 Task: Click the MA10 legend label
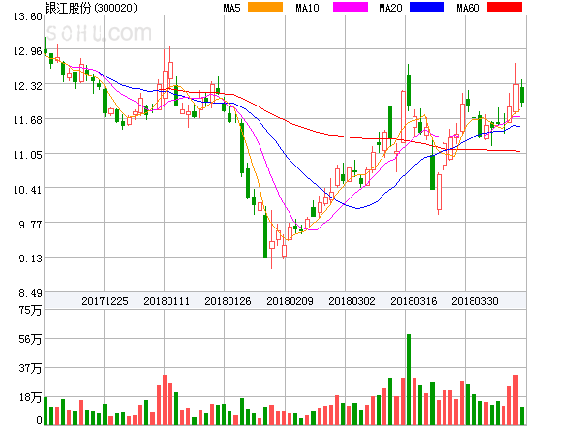click(307, 8)
